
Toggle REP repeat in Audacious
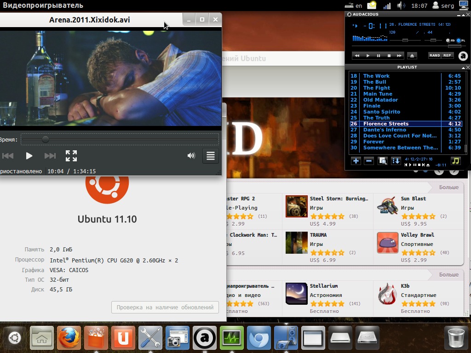click(x=447, y=55)
